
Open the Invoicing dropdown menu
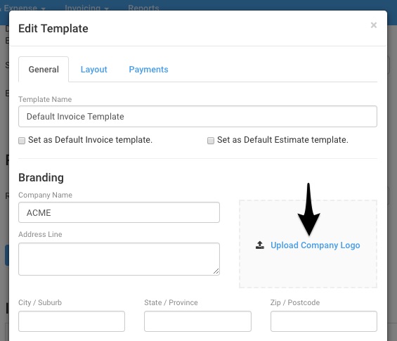(86, 8)
